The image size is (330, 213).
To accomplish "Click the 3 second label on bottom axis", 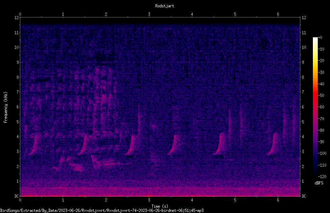I will [149, 200].
